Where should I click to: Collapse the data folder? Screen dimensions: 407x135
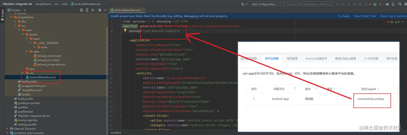[27, 51]
